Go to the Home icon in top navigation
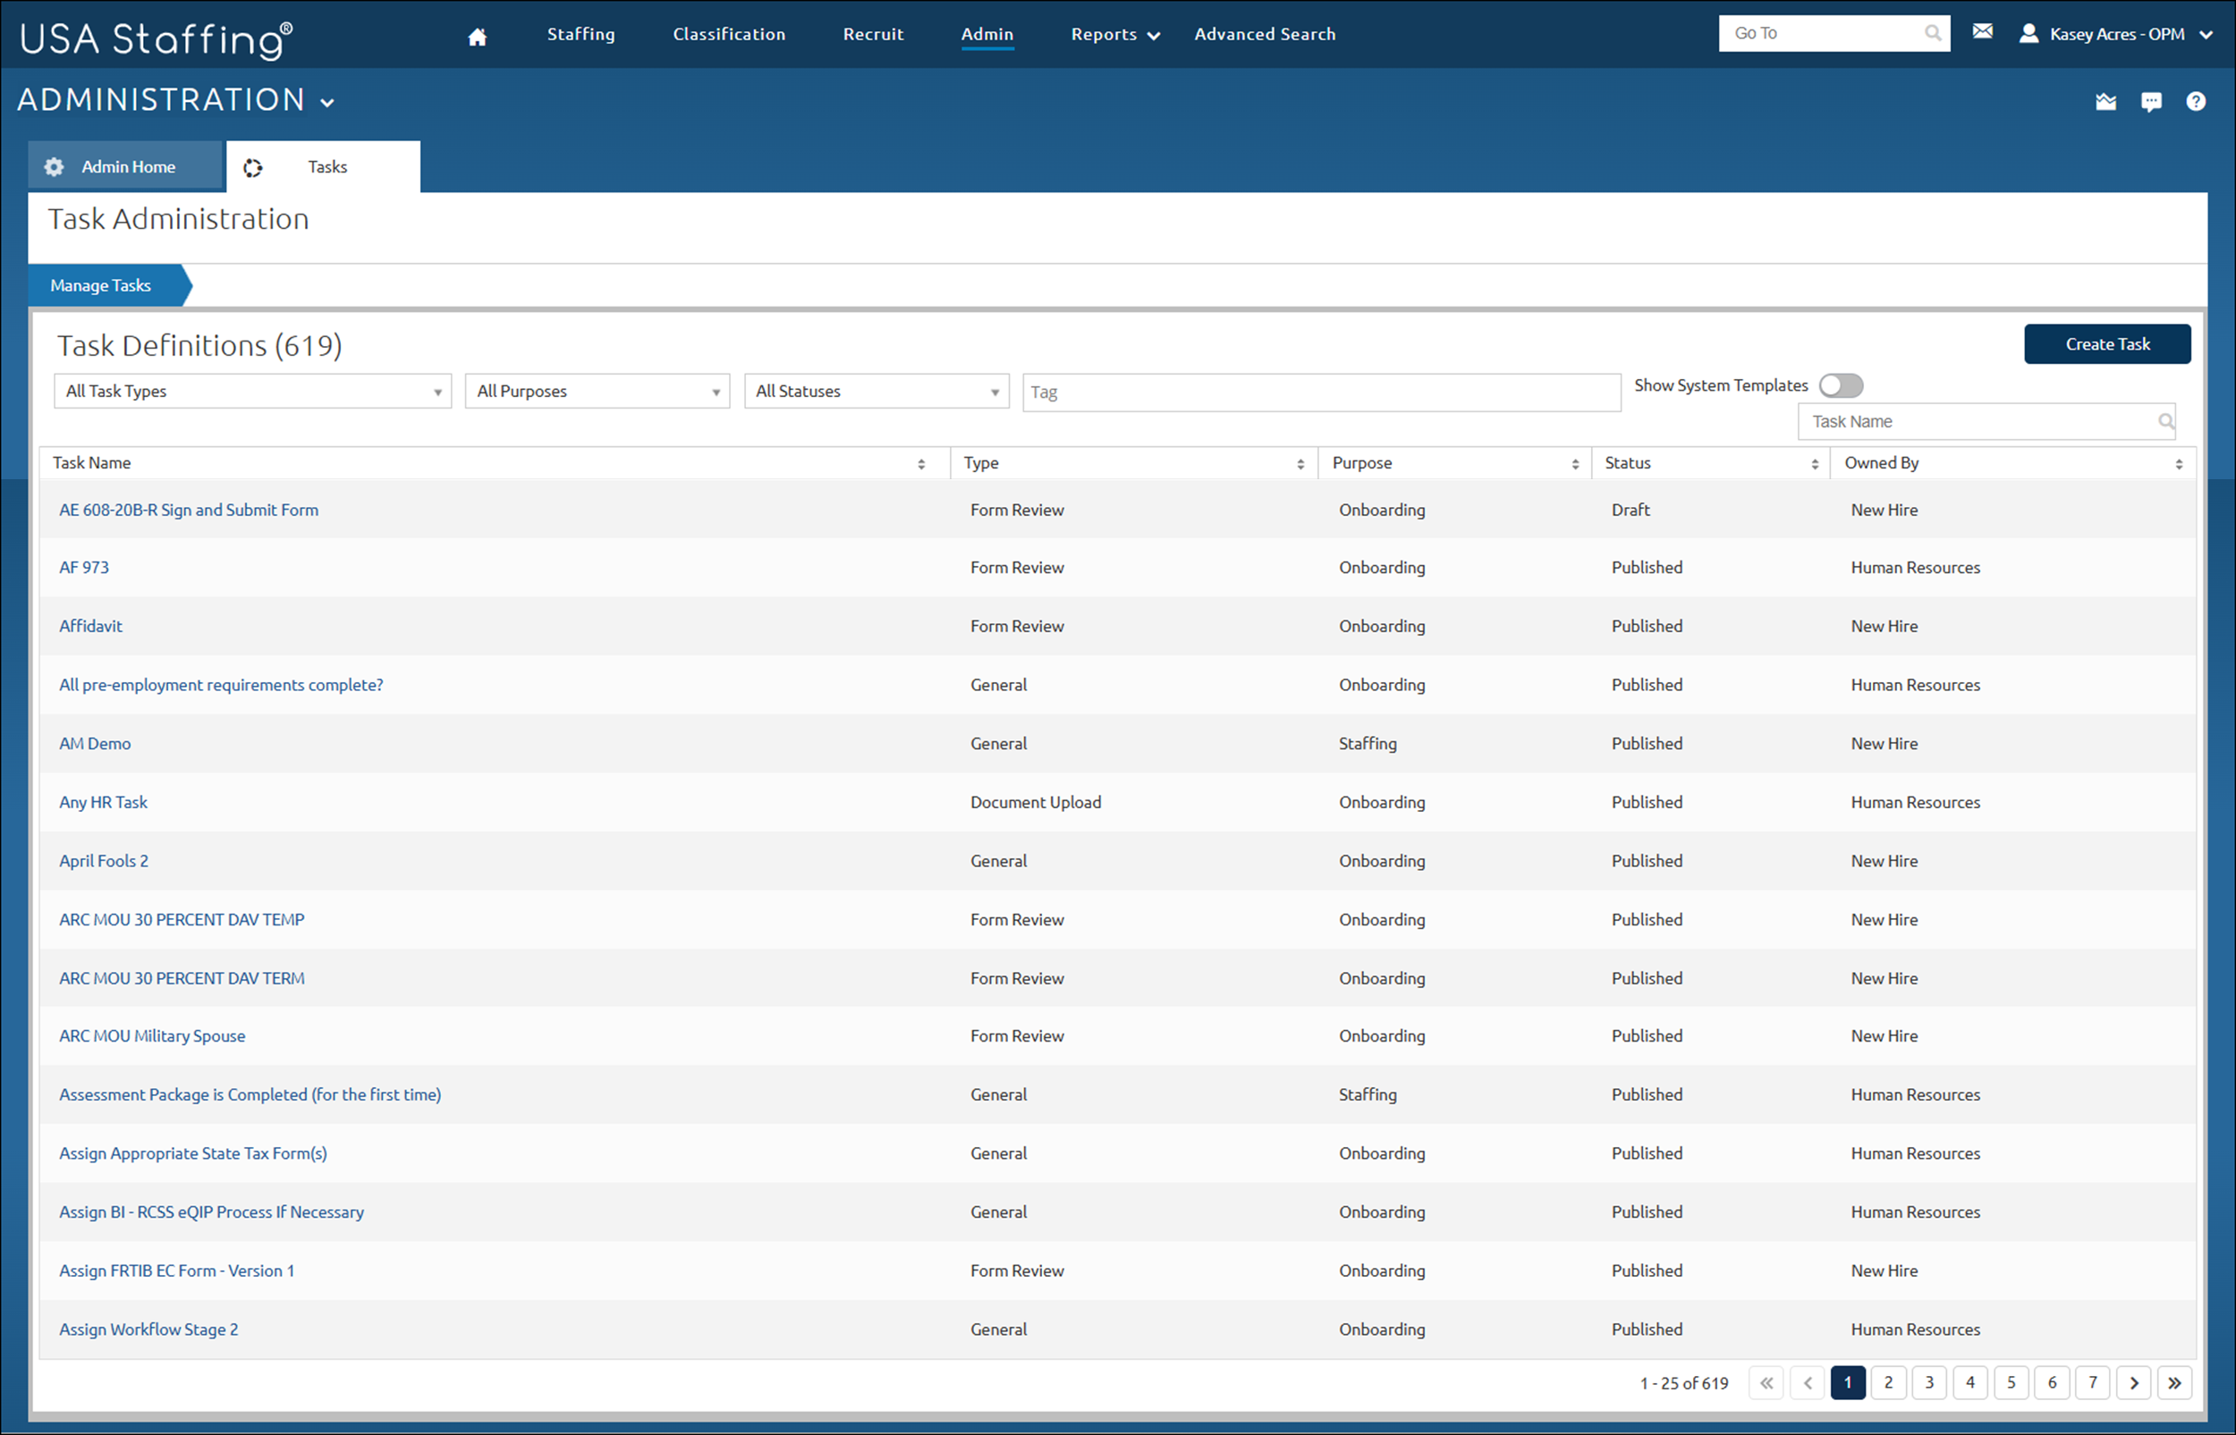The width and height of the screenshot is (2236, 1435). click(478, 37)
